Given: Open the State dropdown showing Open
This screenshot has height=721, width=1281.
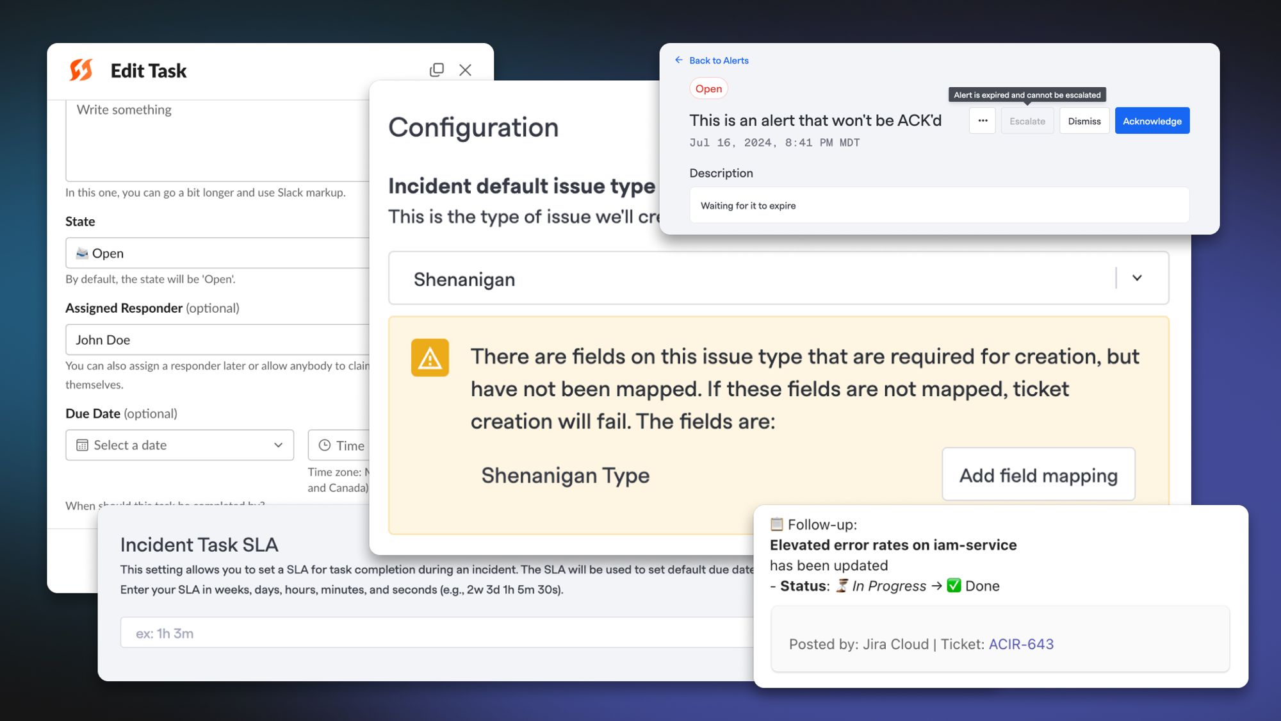Looking at the screenshot, I should (218, 253).
